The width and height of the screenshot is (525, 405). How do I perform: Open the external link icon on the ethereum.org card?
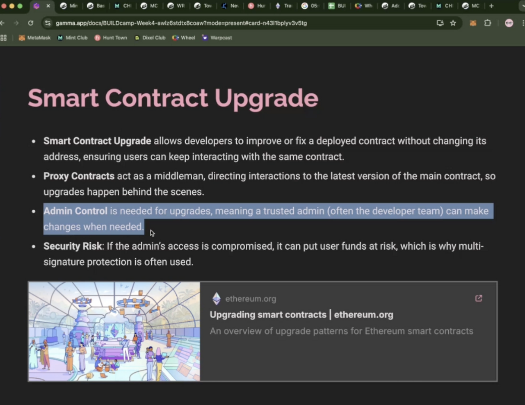point(478,298)
